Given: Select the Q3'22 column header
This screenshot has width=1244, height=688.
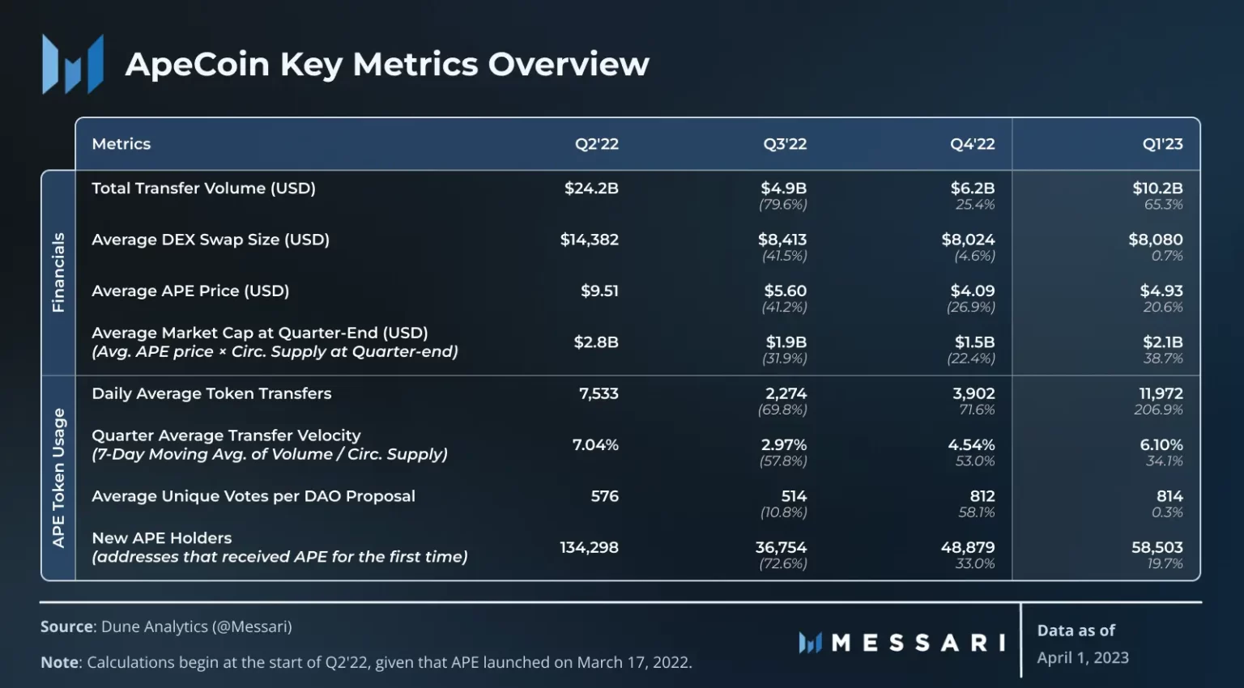Looking at the screenshot, I should click(x=785, y=144).
